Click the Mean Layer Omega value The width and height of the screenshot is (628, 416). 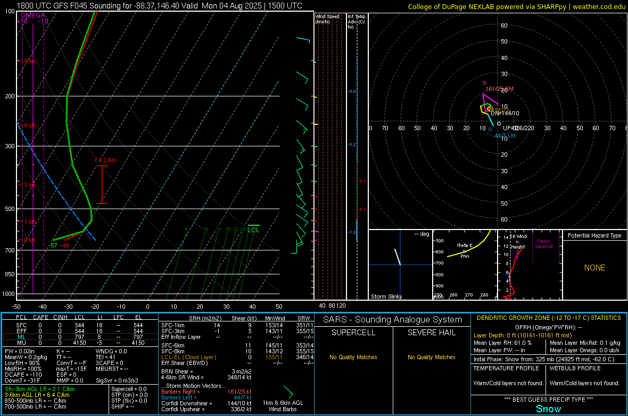click(584, 351)
